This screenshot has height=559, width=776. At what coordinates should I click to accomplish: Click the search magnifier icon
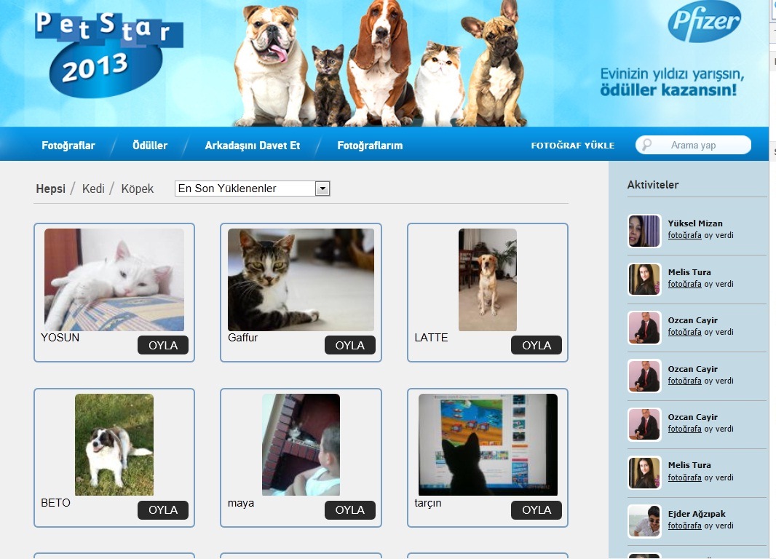pos(647,145)
